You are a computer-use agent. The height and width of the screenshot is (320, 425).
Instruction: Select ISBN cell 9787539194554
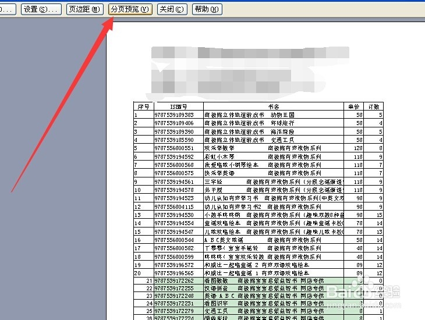pyautogui.click(x=179, y=223)
